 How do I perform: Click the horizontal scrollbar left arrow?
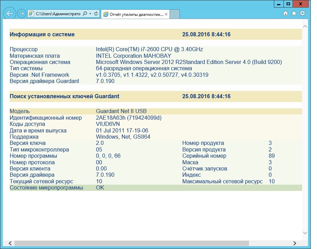tap(10, 243)
